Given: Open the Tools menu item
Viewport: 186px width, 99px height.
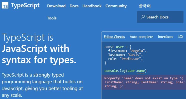Looking at the screenshot, I should click(52, 18).
